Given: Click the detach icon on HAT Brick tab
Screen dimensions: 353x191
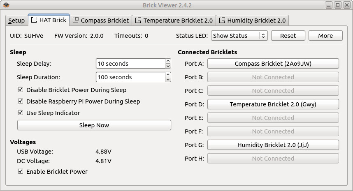Looking at the screenshot, I should click(34, 20).
